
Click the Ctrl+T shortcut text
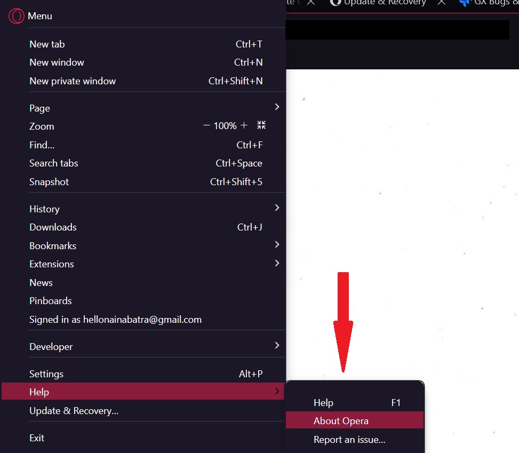tap(249, 44)
